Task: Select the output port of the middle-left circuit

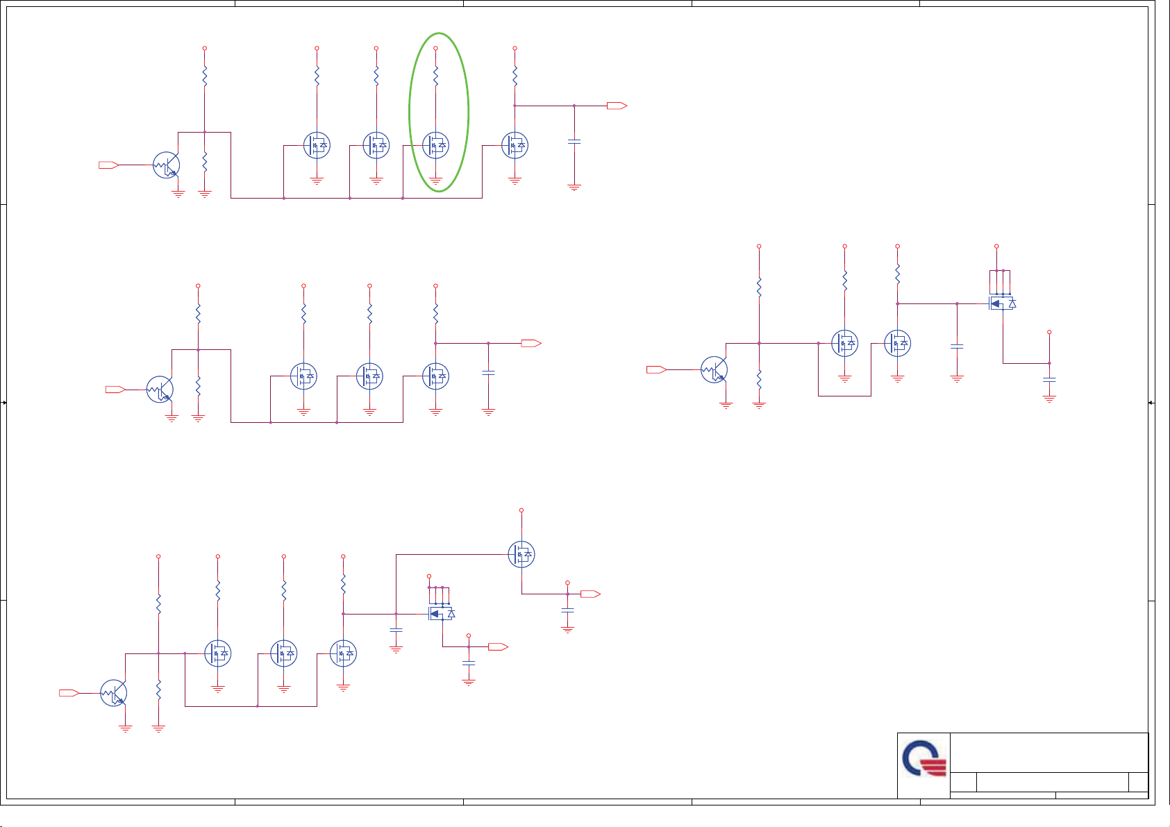Action: (x=531, y=343)
